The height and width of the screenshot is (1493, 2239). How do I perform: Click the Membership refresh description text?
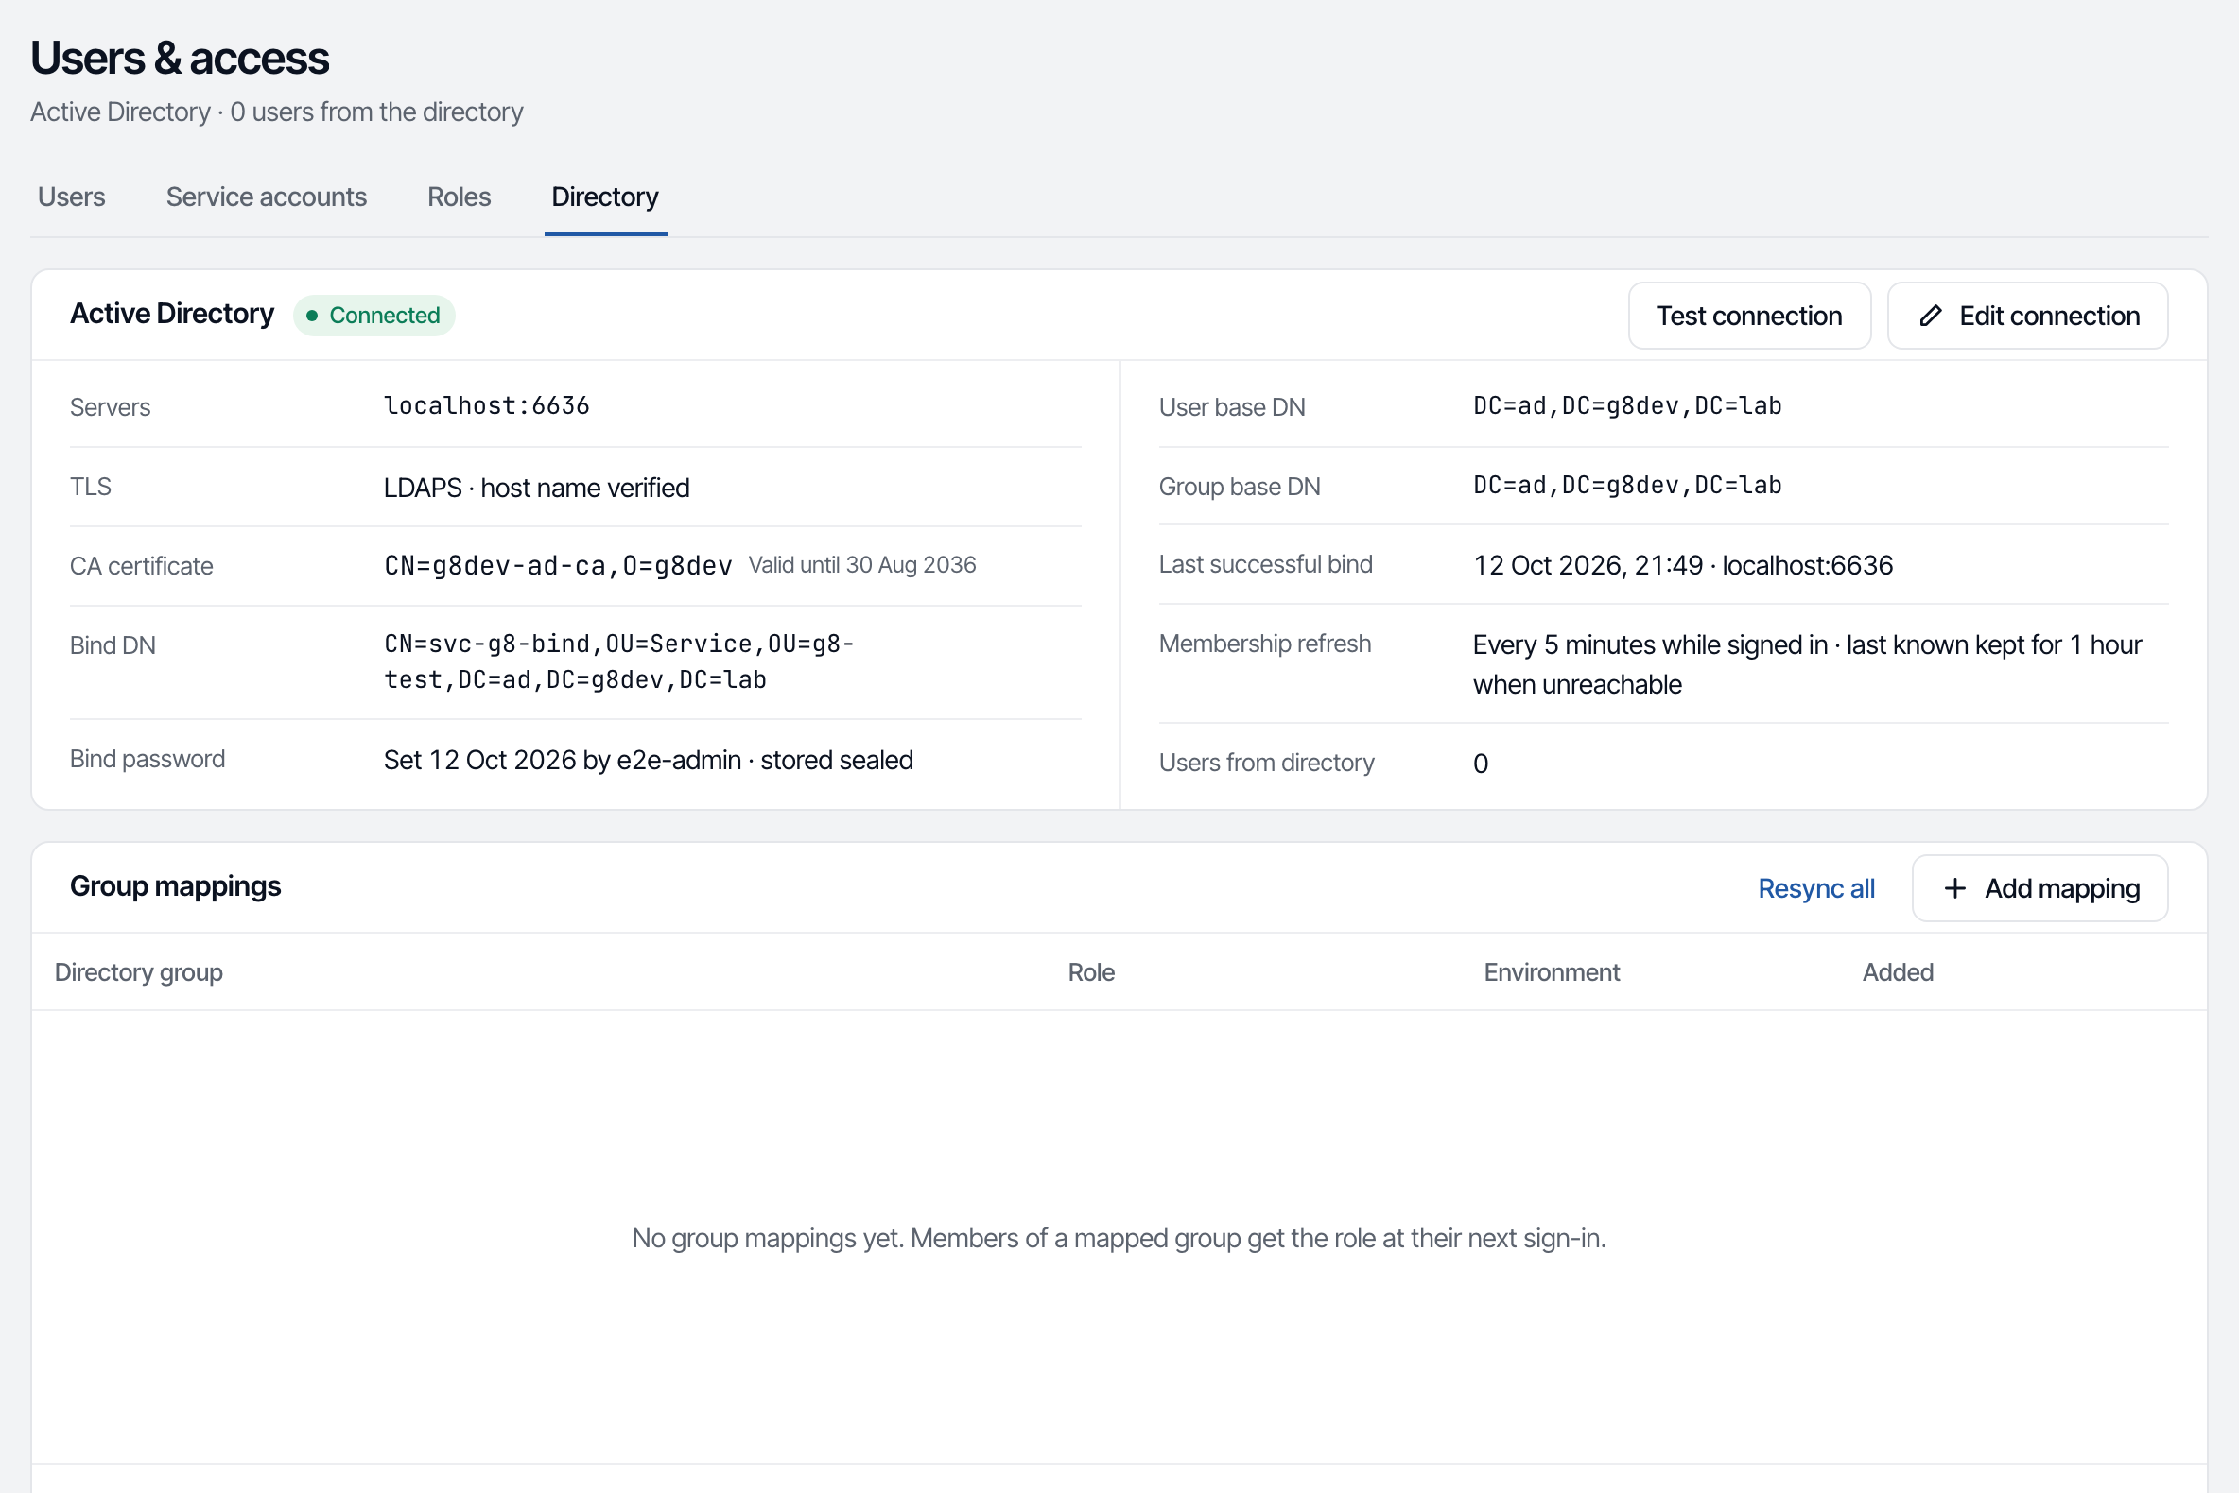tap(1807, 664)
